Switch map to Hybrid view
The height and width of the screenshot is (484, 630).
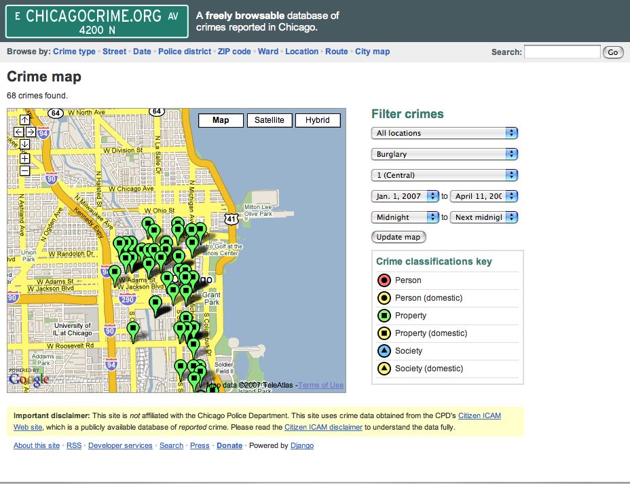coord(318,120)
